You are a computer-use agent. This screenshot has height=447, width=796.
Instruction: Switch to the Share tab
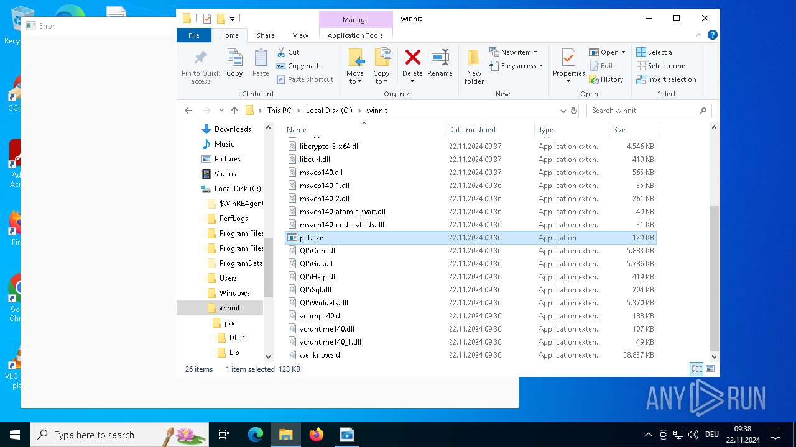266,35
